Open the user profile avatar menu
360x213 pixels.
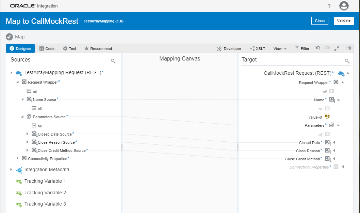pos(344,6)
